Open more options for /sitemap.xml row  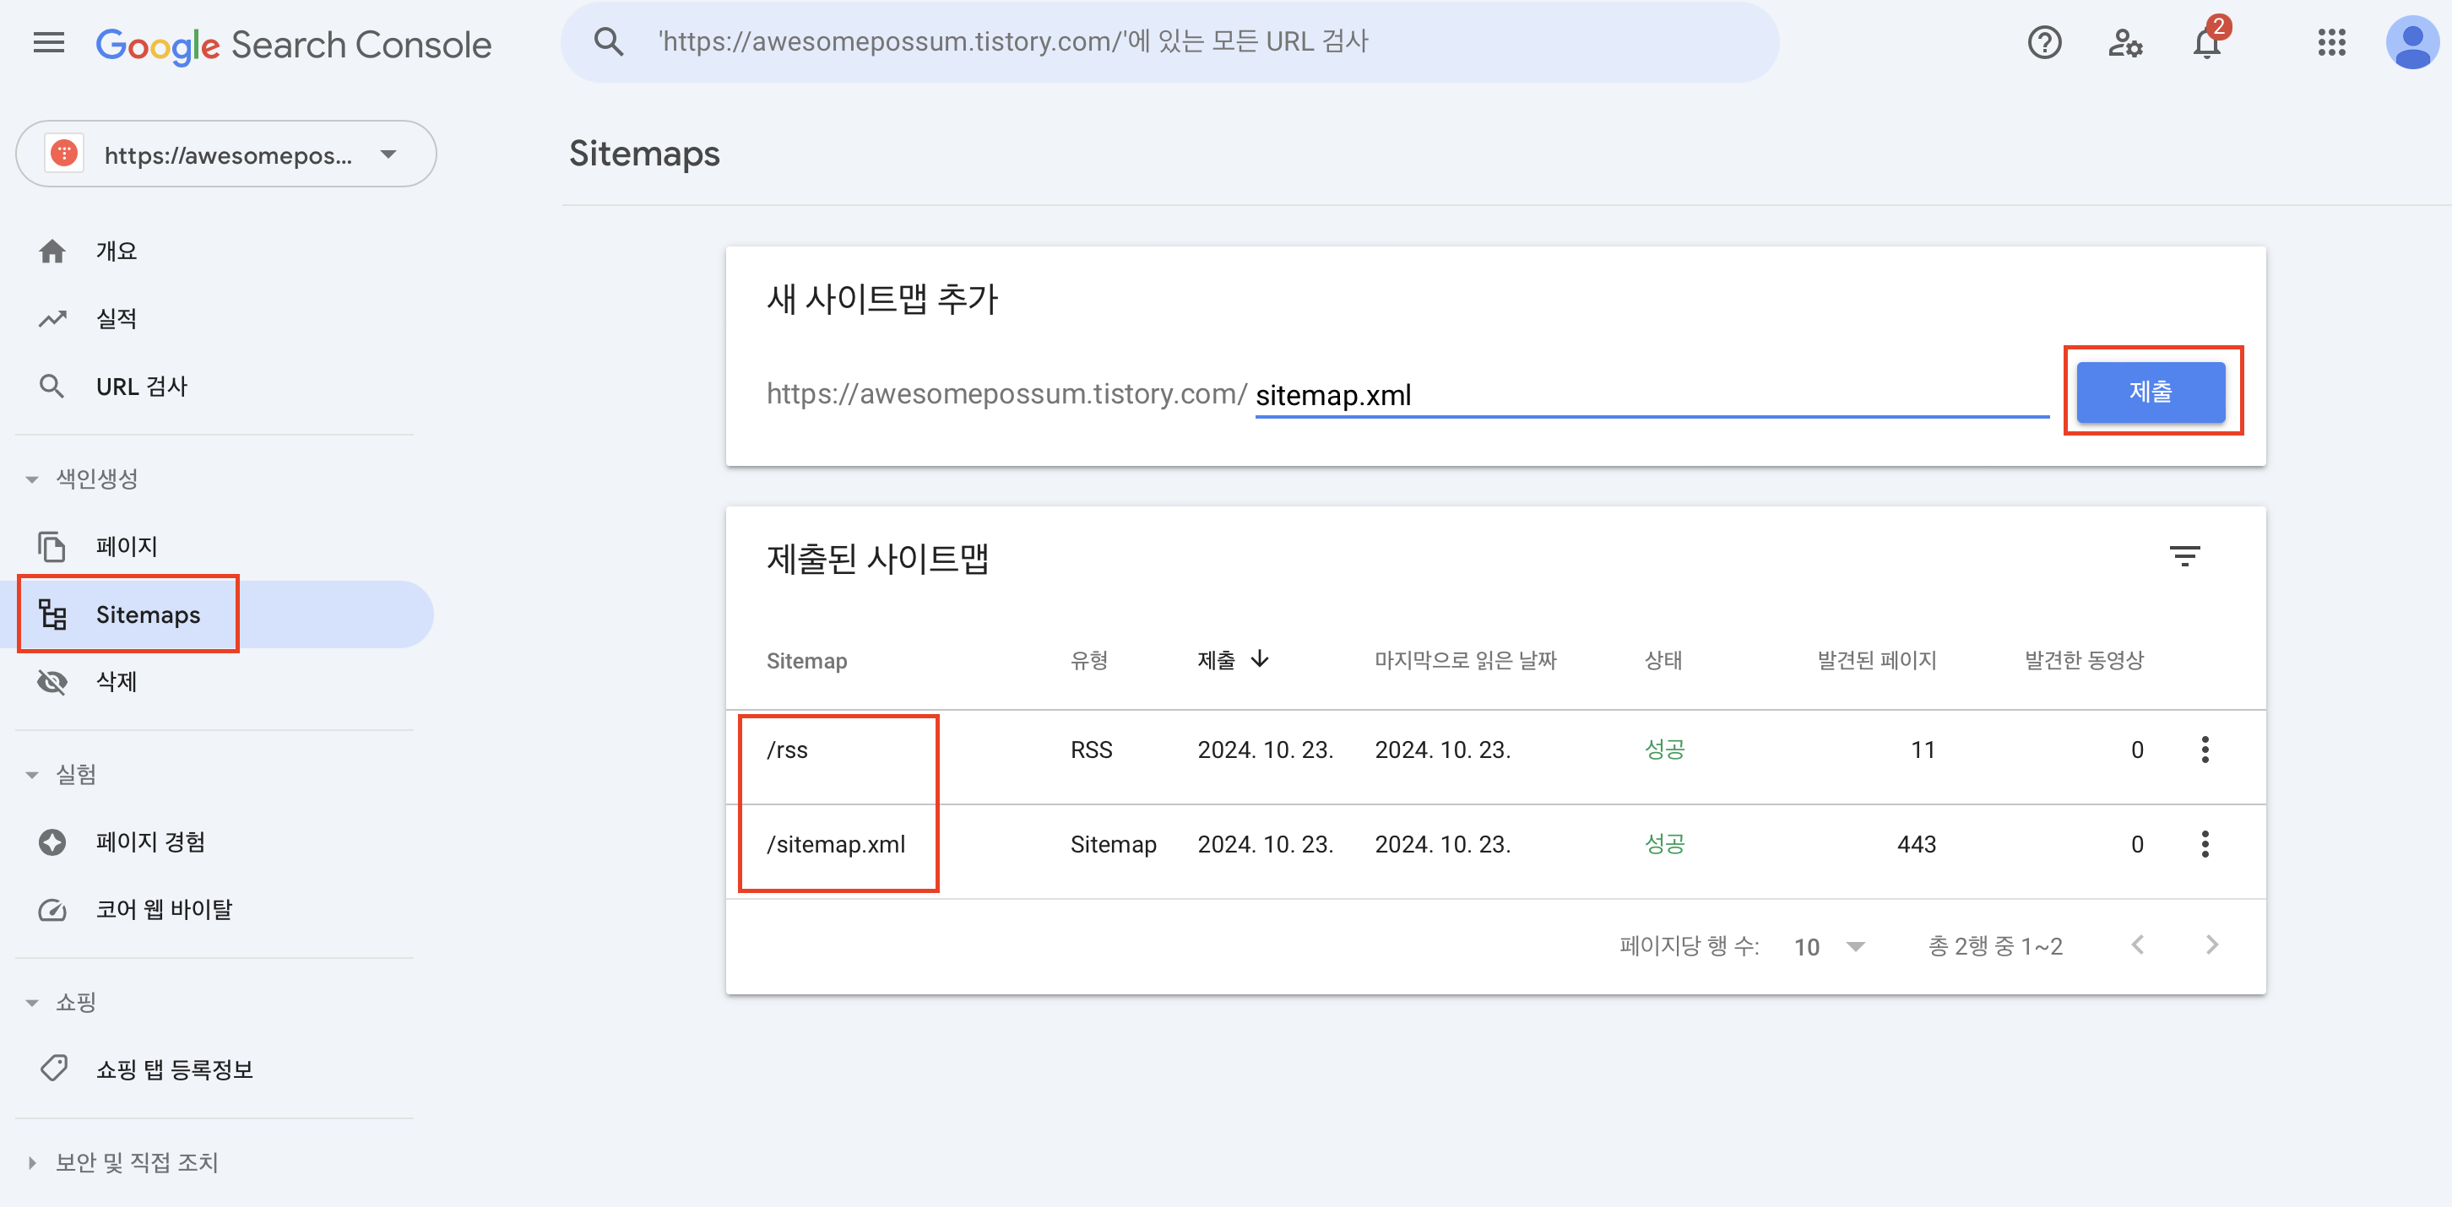coord(2205,844)
